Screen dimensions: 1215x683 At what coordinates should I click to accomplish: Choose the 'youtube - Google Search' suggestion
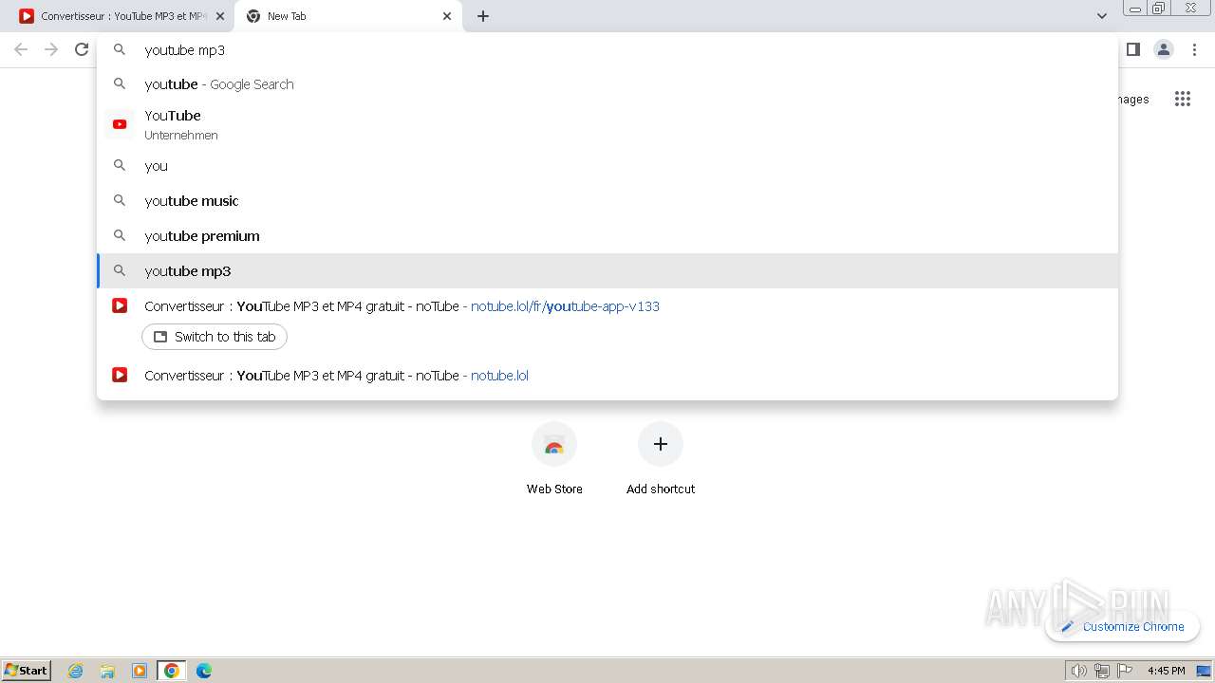pos(607,84)
